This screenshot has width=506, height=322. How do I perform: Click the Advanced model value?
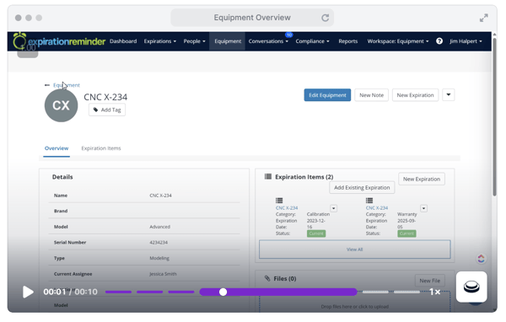159,227
